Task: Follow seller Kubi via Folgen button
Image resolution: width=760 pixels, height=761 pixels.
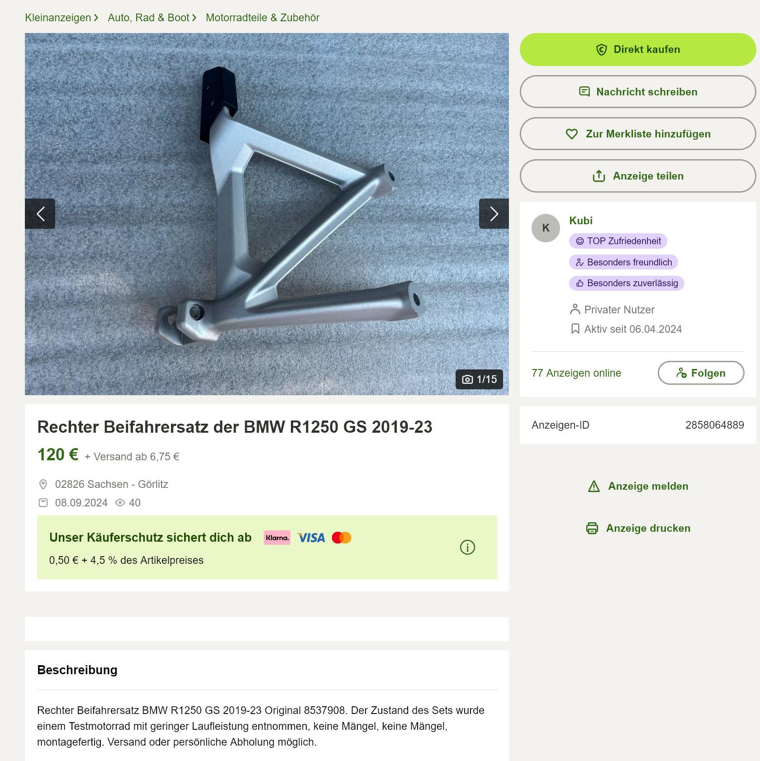Action: [x=701, y=373]
